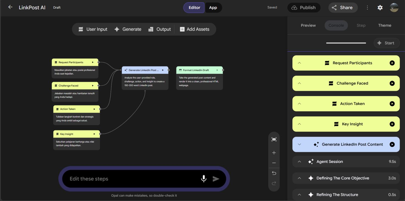The height and width of the screenshot is (201, 405).
Task: Toggle the Generate LinkedIn Post Content chevron
Action: pos(299,145)
